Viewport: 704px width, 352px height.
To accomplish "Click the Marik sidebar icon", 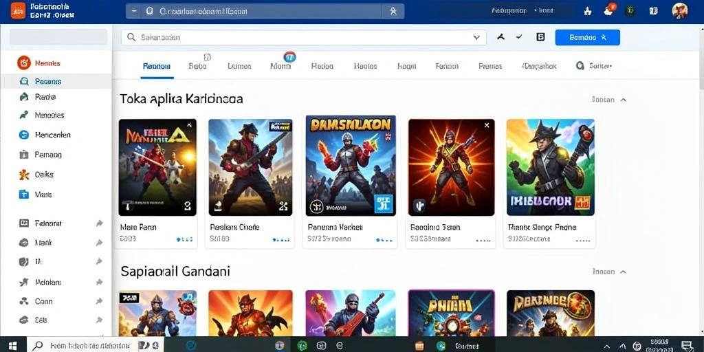I will point(24,243).
